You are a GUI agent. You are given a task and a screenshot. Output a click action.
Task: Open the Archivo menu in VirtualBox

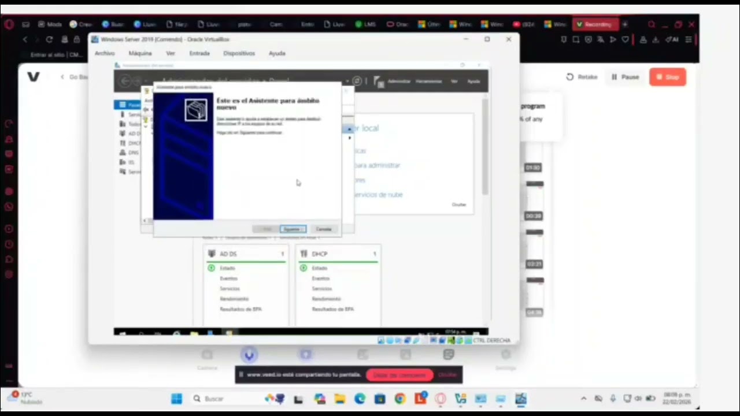pos(105,53)
